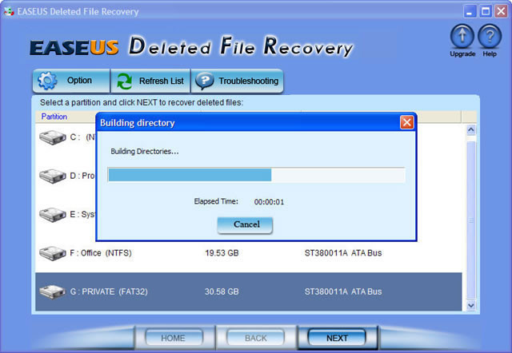The width and height of the screenshot is (512, 353).
Task: Click the Partition column header
Action: [54, 117]
